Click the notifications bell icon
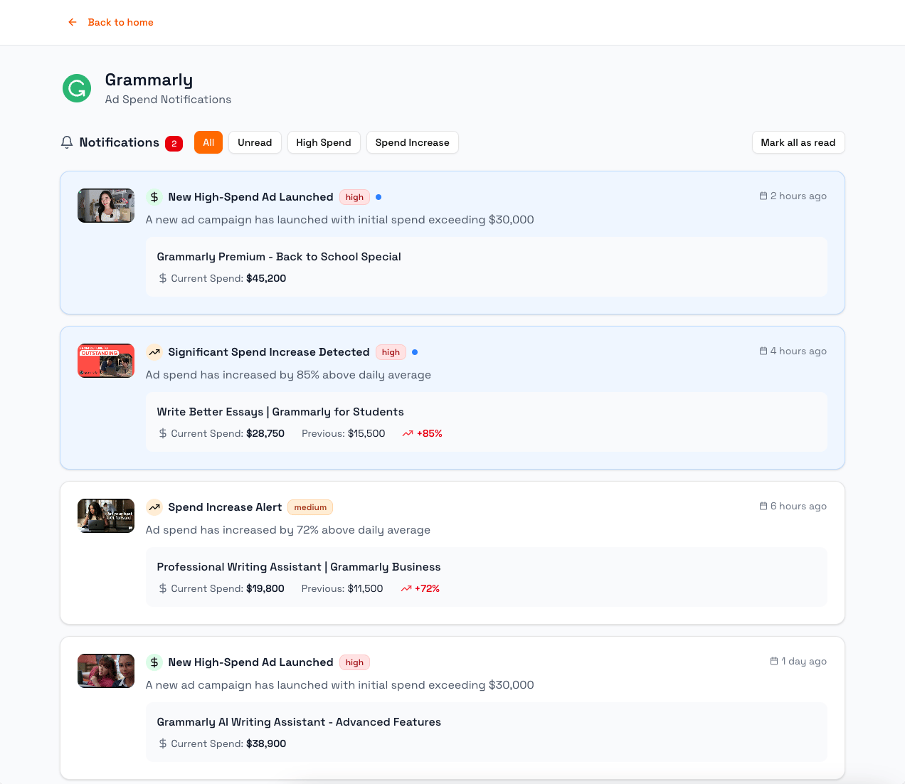This screenshot has height=784, width=905. (67, 142)
